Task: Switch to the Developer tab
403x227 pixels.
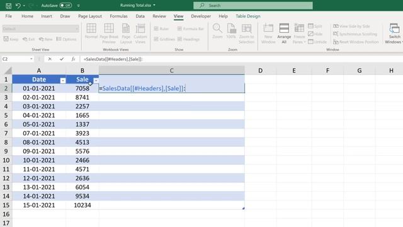Action: [x=201, y=16]
